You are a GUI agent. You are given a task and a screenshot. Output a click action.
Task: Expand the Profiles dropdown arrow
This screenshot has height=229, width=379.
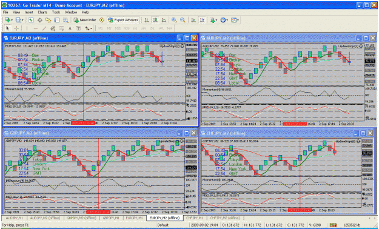click(22, 20)
